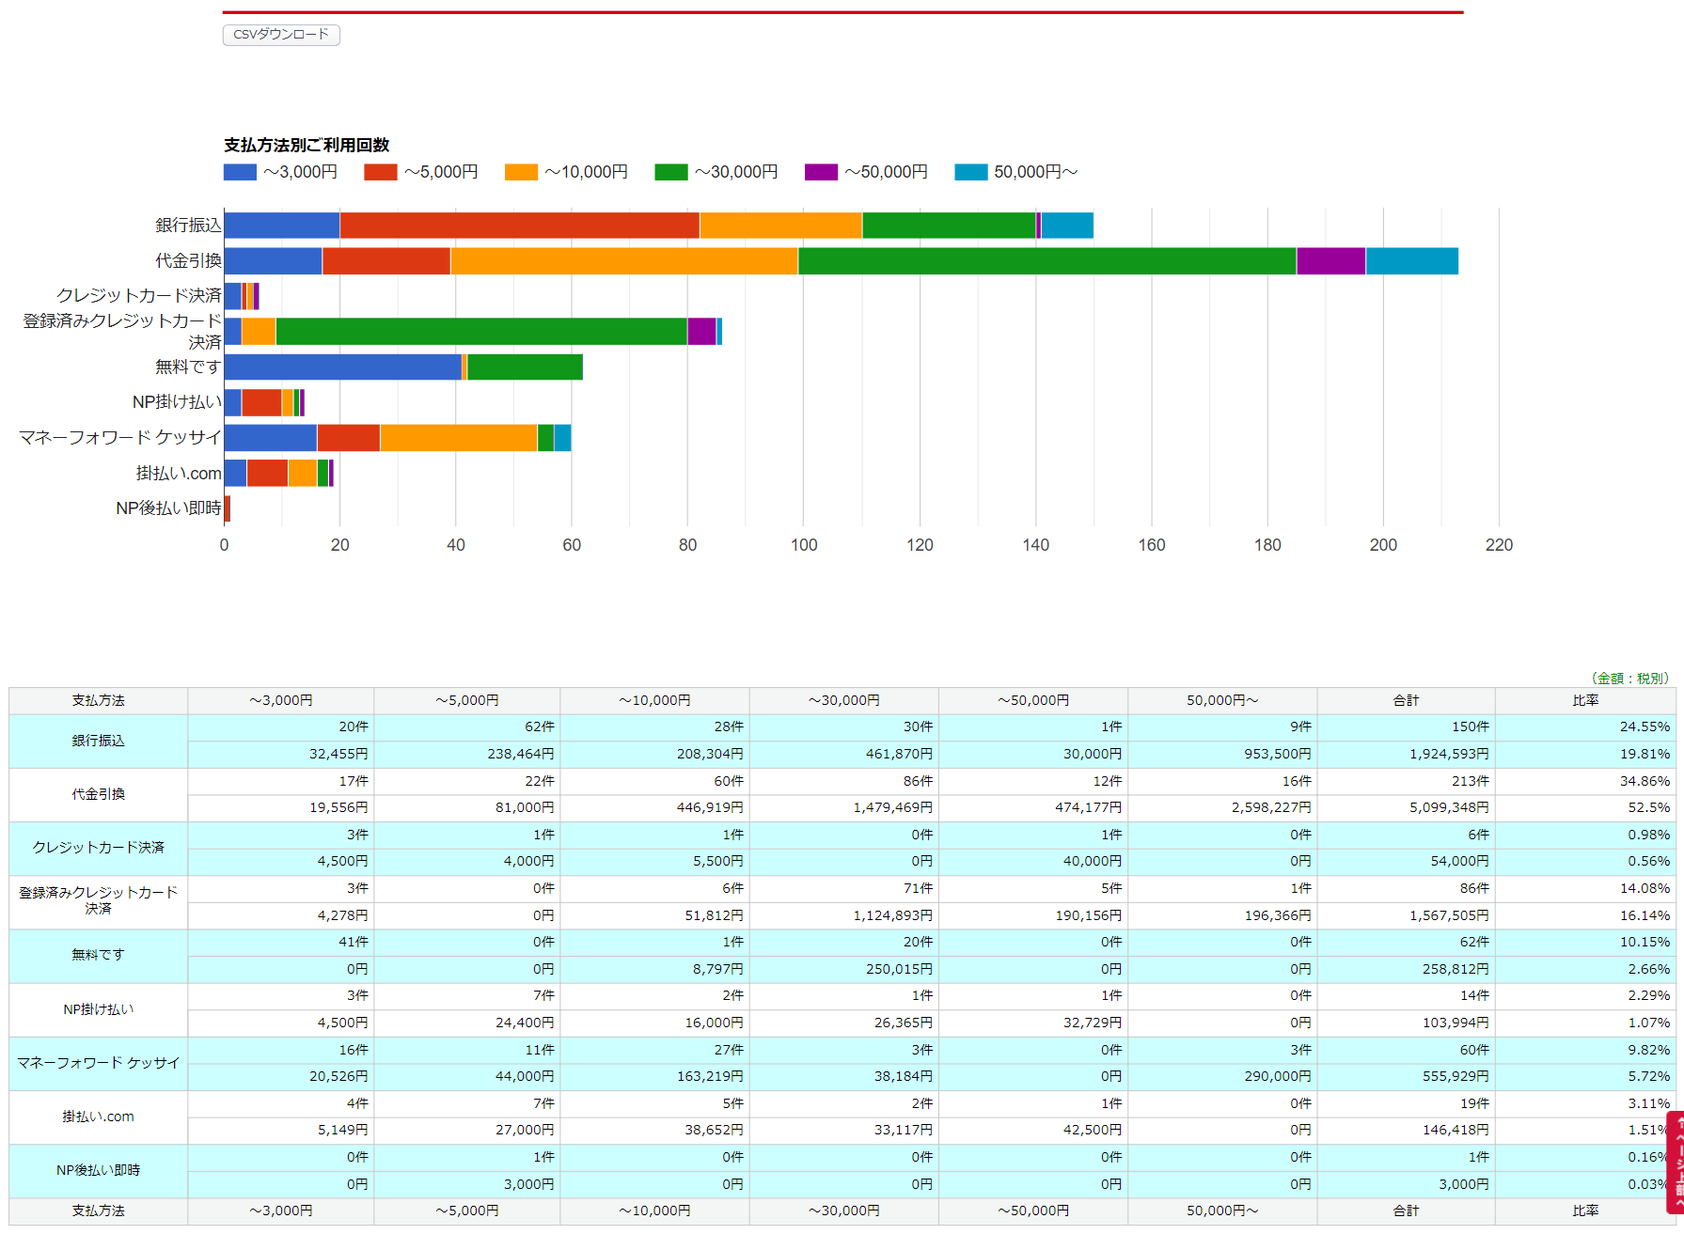Click the red side tab at right edge
Screen dimensions: 1684x1234
pyautogui.click(x=1675, y=1162)
